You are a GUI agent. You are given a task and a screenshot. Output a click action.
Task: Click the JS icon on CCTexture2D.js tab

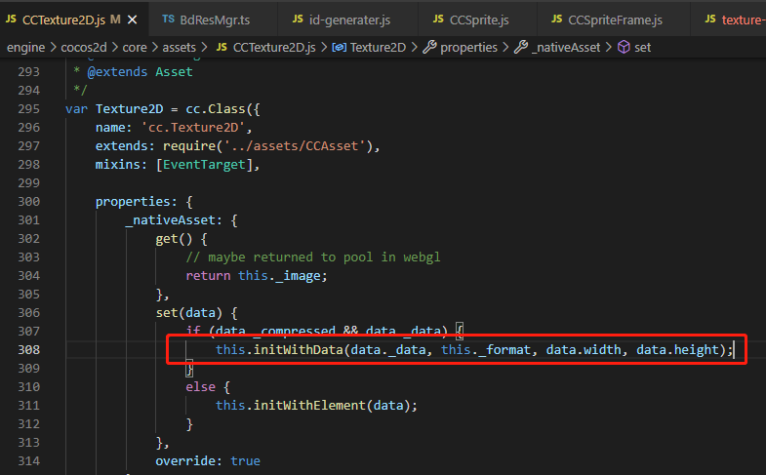(x=12, y=20)
